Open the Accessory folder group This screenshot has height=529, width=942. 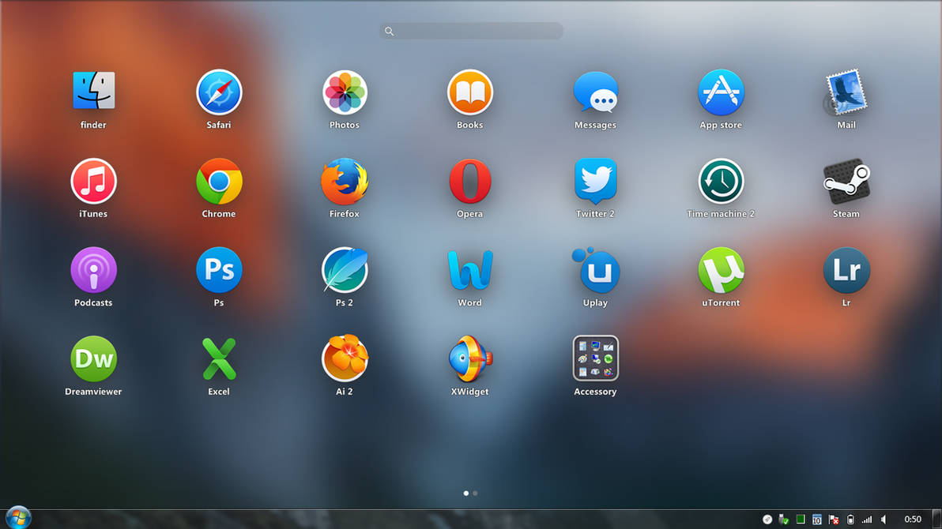pos(595,358)
